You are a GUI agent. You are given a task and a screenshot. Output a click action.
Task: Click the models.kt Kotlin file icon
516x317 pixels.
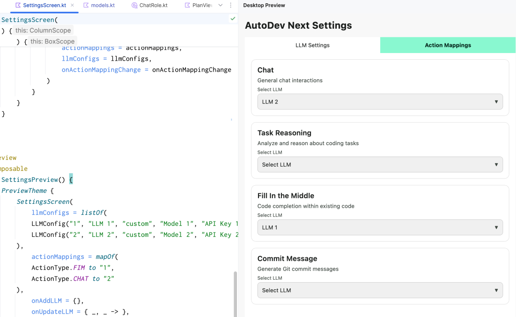(86, 5)
